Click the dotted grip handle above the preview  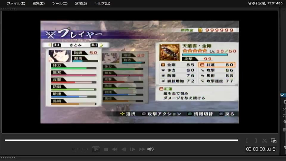coord(8,9)
